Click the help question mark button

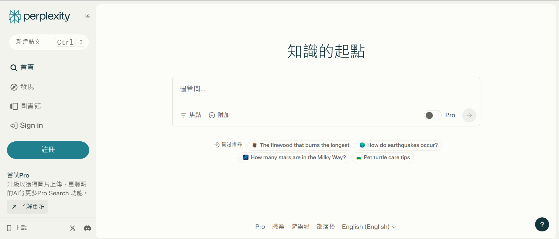[x=542, y=224]
